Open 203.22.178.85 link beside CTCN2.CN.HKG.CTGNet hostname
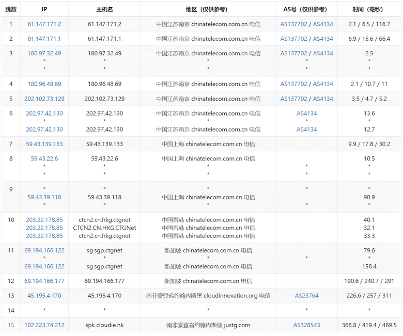The height and width of the screenshot is (336, 403). pyautogui.click(x=44, y=228)
